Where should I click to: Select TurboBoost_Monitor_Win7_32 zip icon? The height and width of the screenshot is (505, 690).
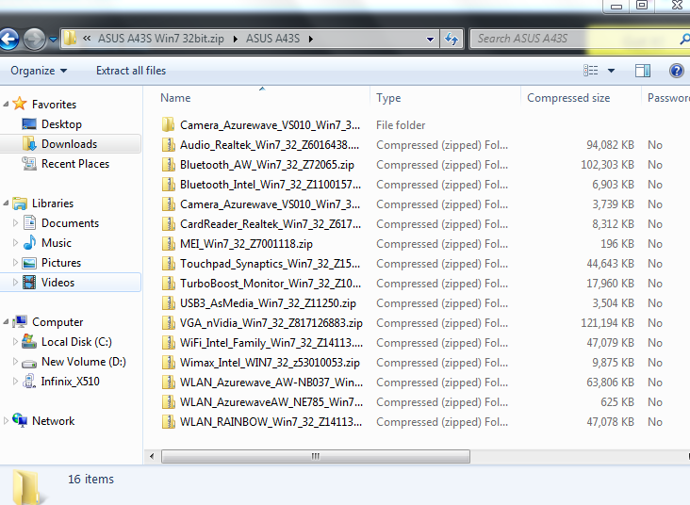pyautogui.click(x=168, y=284)
